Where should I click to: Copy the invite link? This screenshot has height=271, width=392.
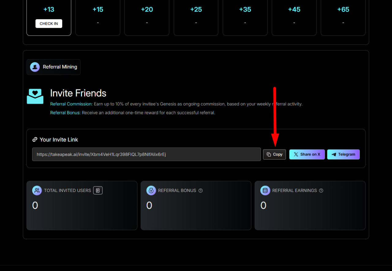[274, 154]
